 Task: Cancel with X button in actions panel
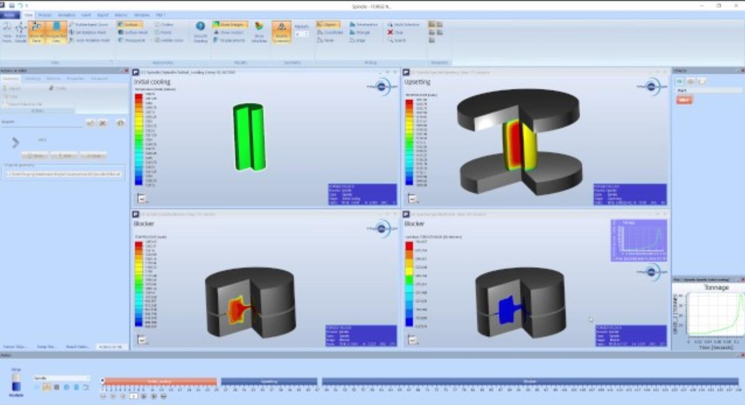pos(103,122)
